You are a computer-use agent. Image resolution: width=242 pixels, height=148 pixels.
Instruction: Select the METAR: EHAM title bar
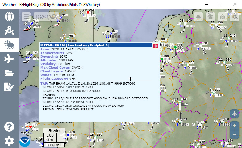(96, 45)
